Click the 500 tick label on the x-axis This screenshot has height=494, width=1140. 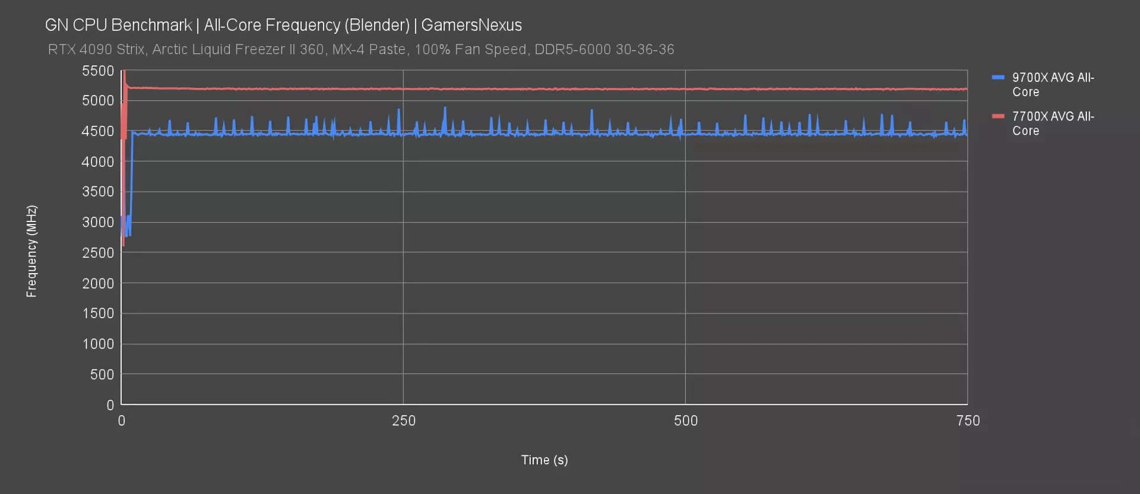[686, 421]
